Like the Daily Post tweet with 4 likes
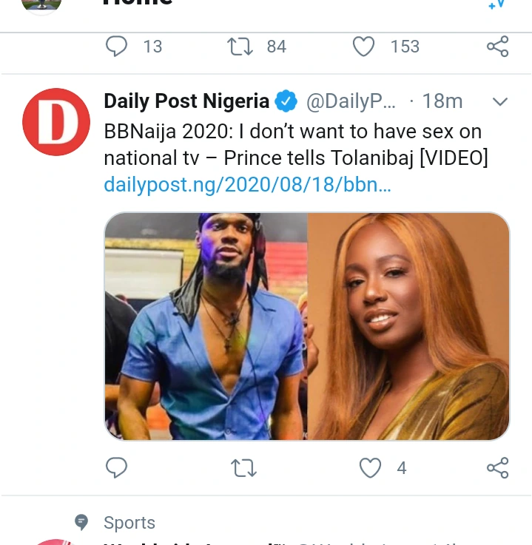Image resolution: width=532 pixels, height=545 pixels. 370,467
